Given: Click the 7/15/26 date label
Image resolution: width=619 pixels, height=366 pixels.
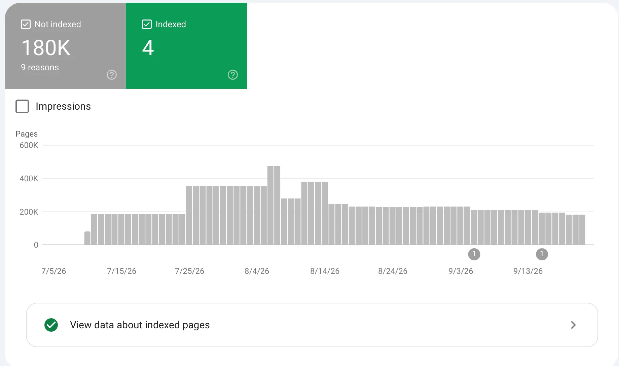Looking at the screenshot, I should pyautogui.click(x=122, y=271).
